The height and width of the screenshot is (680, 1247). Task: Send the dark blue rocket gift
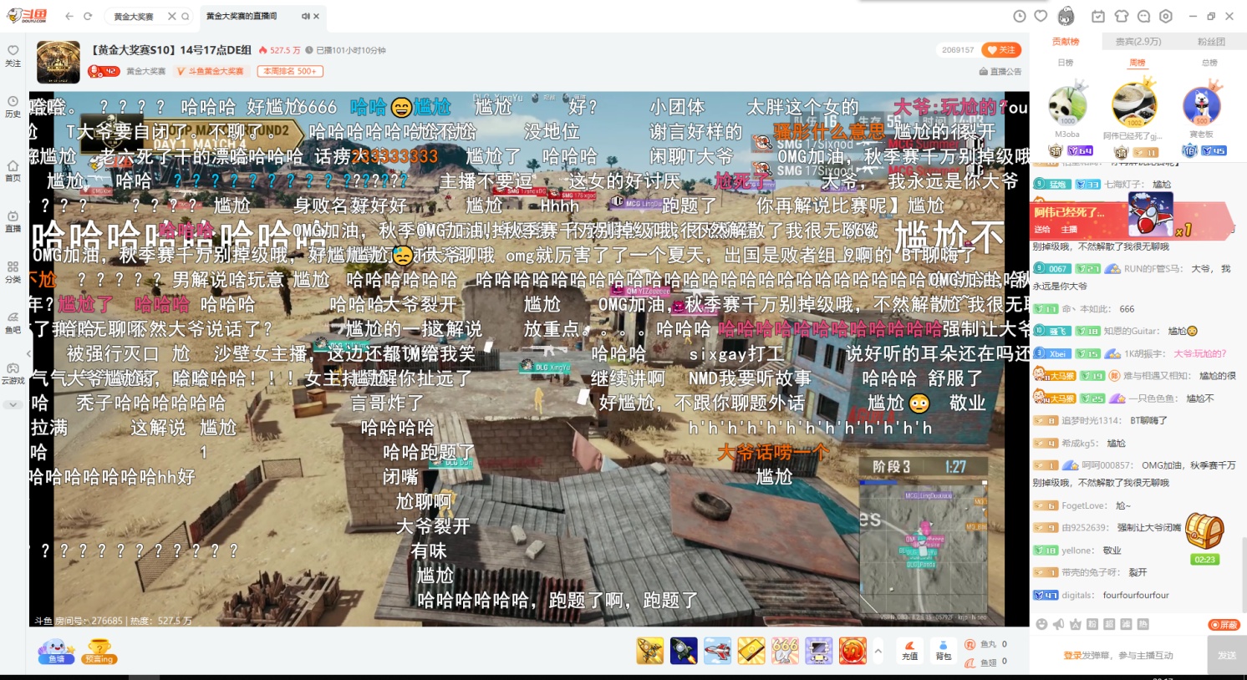(x=684, y=650)
